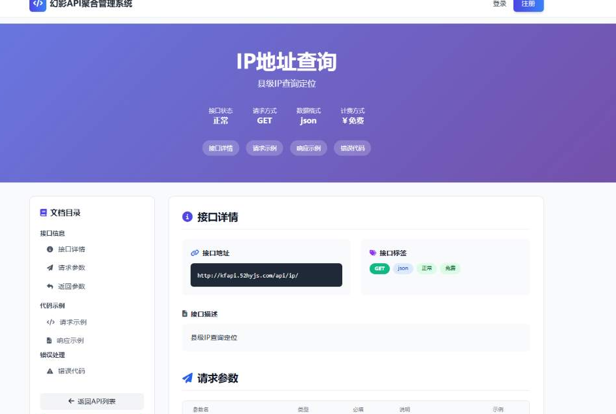Click the file icon beside sidebar 响应示例
The width and height of the screenshot is (616, 414).
(49, 341)
